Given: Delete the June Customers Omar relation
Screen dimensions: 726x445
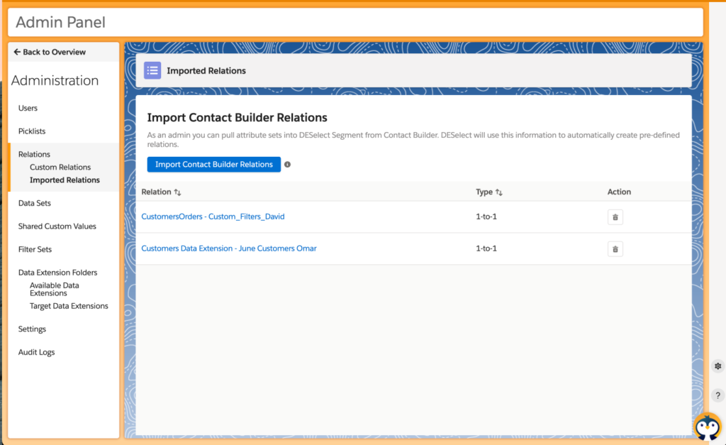Looking at the screenshot, I should (x=615, y=249).
